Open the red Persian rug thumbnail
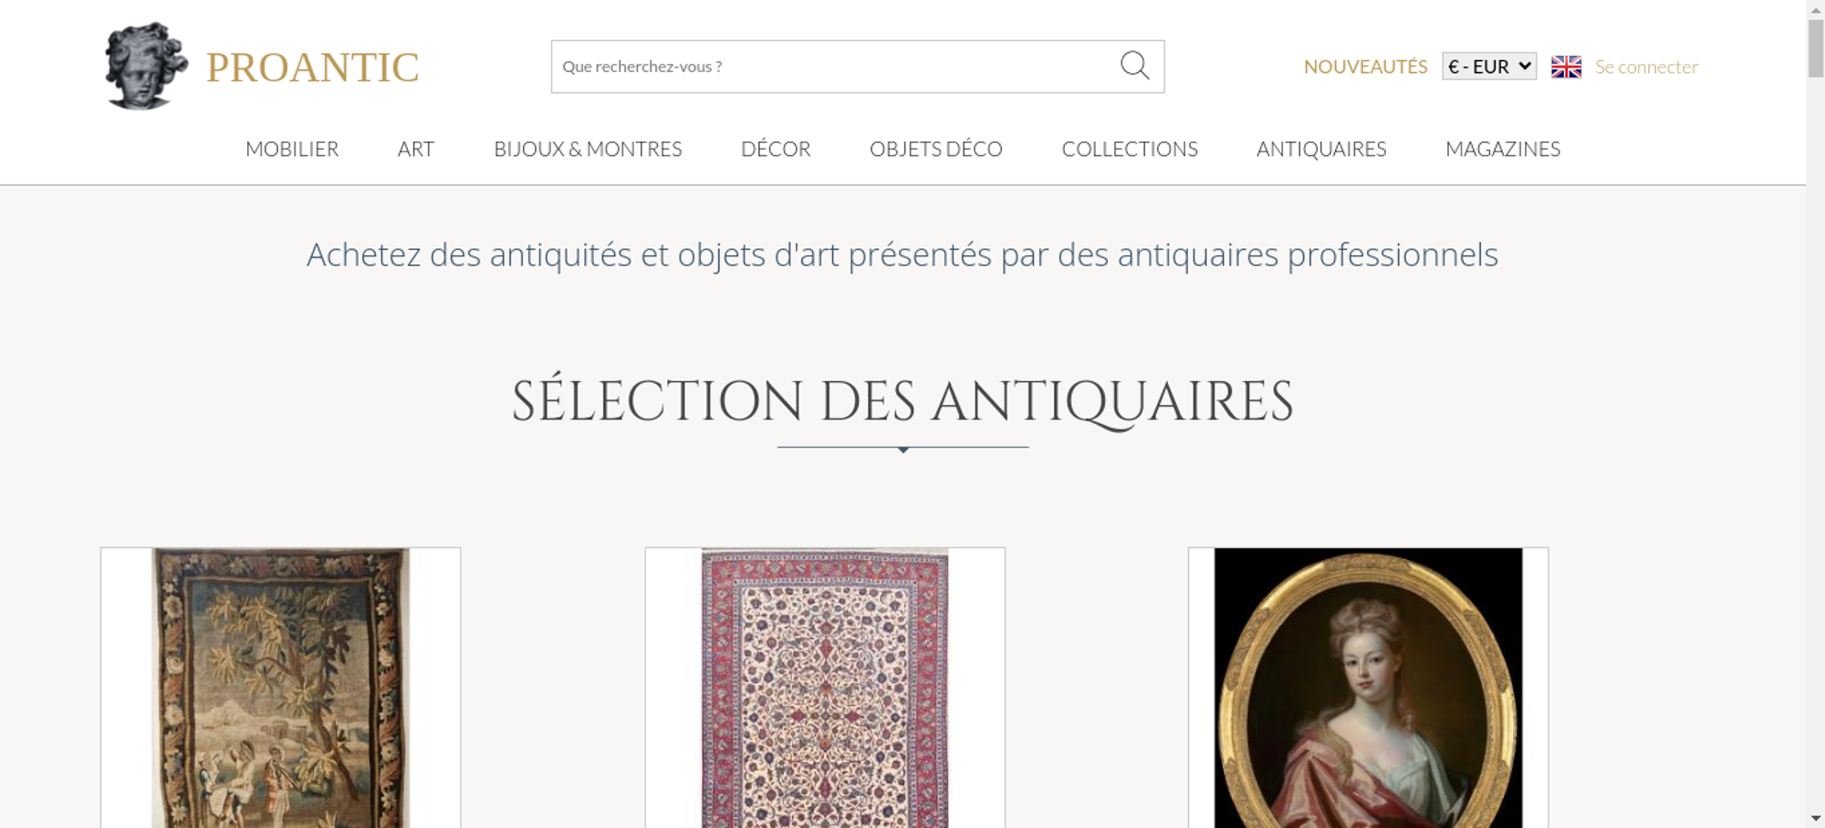Viewport: 1825px width, 828px height. pyautogui.click(x=825, y=688)
